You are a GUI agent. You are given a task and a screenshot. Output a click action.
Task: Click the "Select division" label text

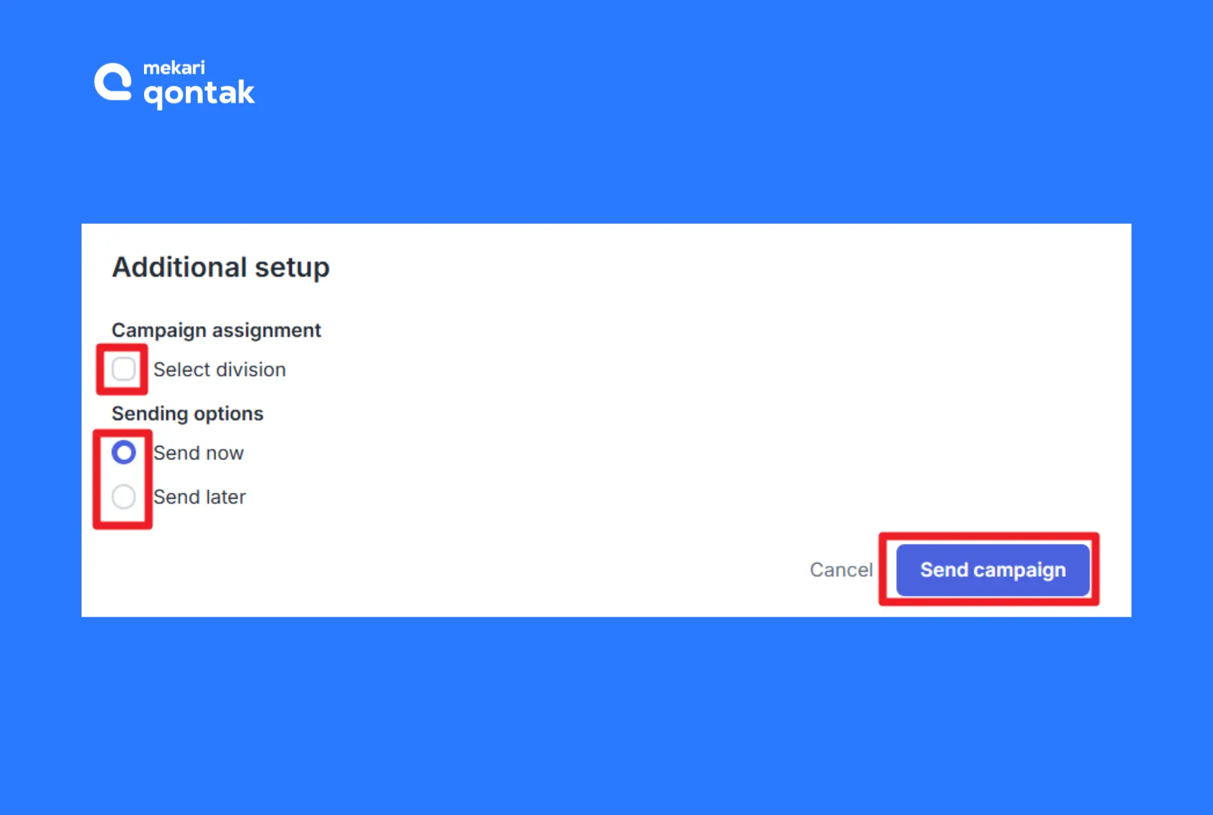coord(220,370)
